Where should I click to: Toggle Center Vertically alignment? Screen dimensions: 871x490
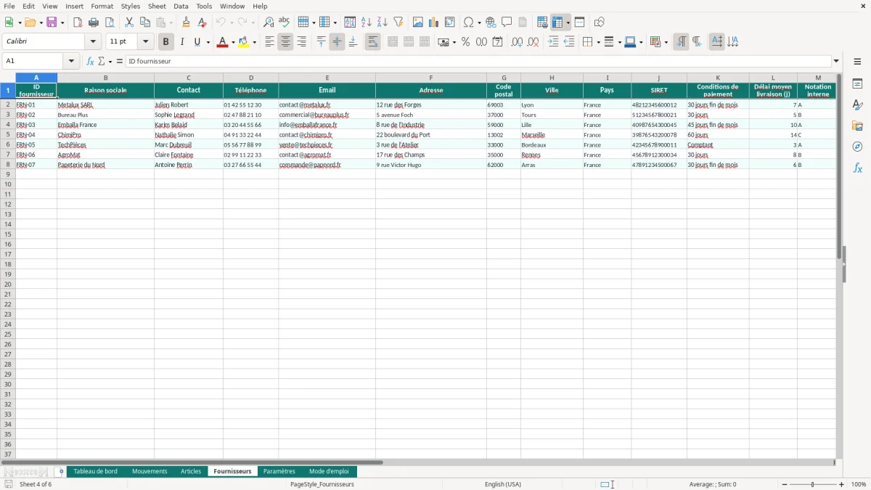click(337, 42)
